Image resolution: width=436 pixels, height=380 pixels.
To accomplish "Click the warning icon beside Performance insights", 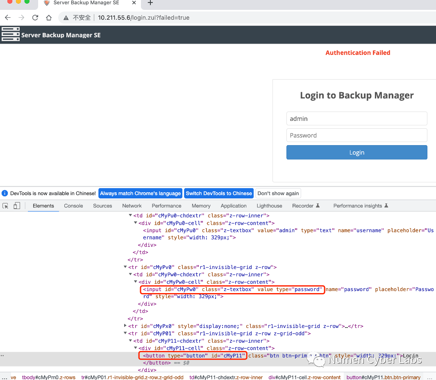I will coord(386,205).
